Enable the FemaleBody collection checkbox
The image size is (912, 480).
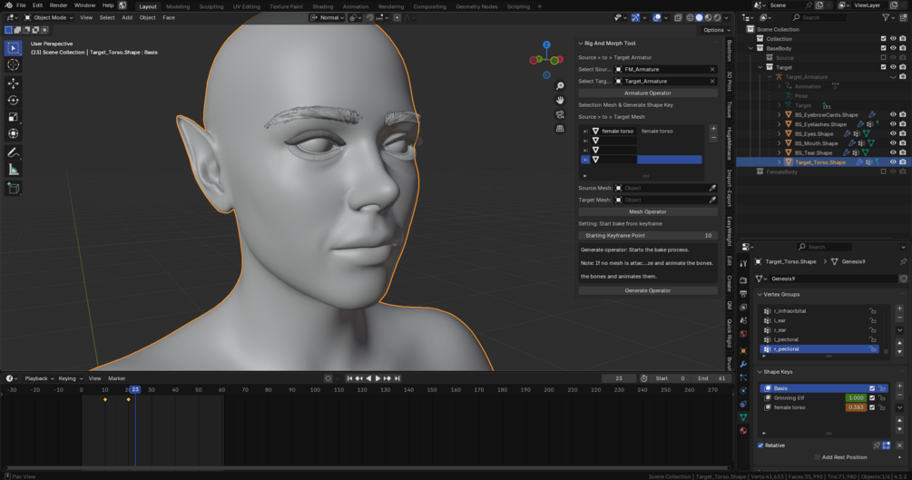coord(883,171)
